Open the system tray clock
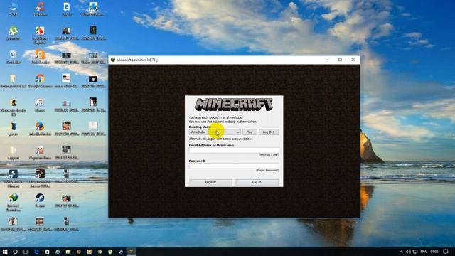 434,252
